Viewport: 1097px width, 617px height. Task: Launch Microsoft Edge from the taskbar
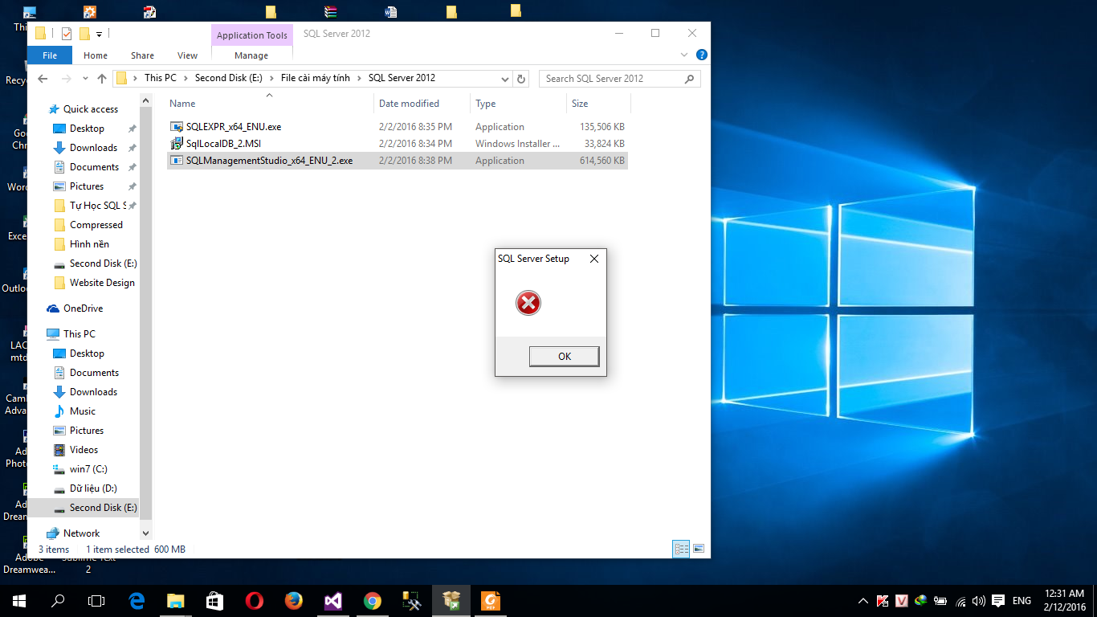click(137, 601)
